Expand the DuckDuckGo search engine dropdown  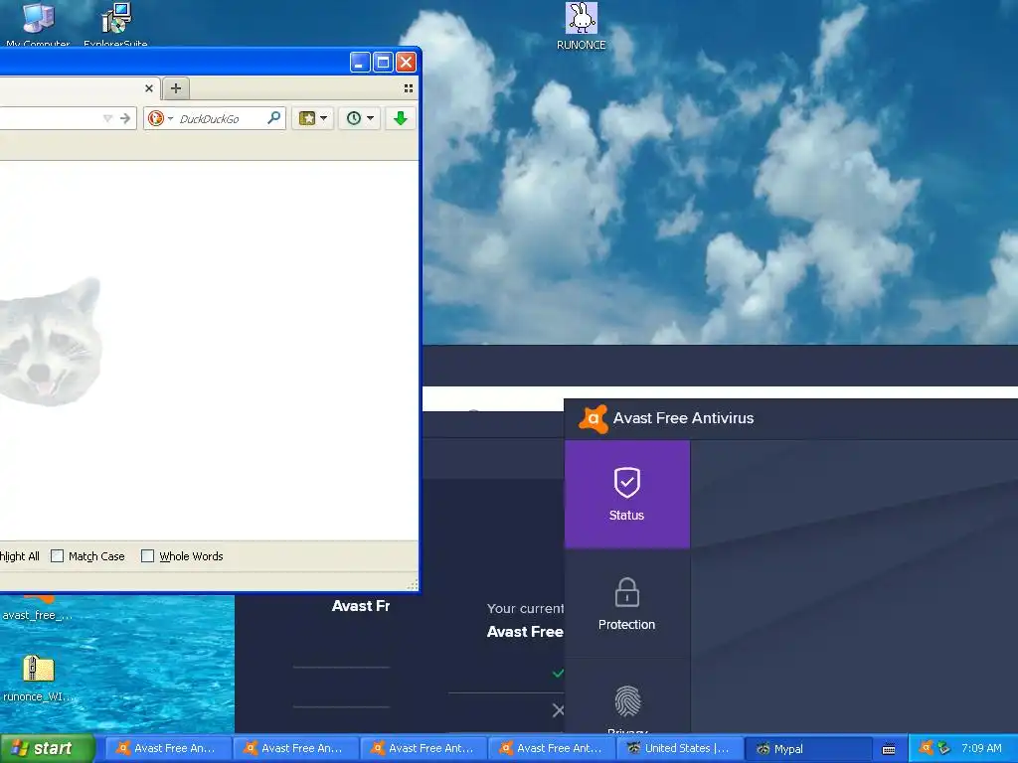coord(170,119)
